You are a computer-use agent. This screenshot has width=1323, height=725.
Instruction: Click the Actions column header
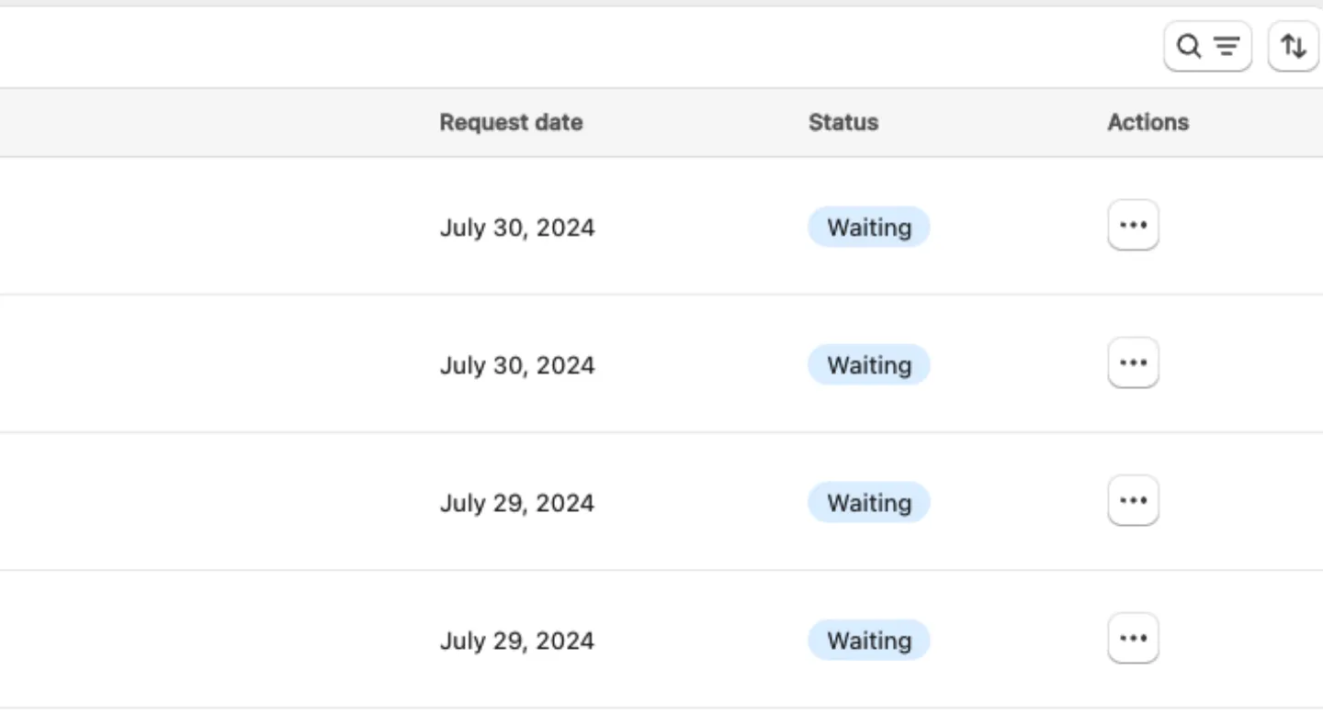1148,122
